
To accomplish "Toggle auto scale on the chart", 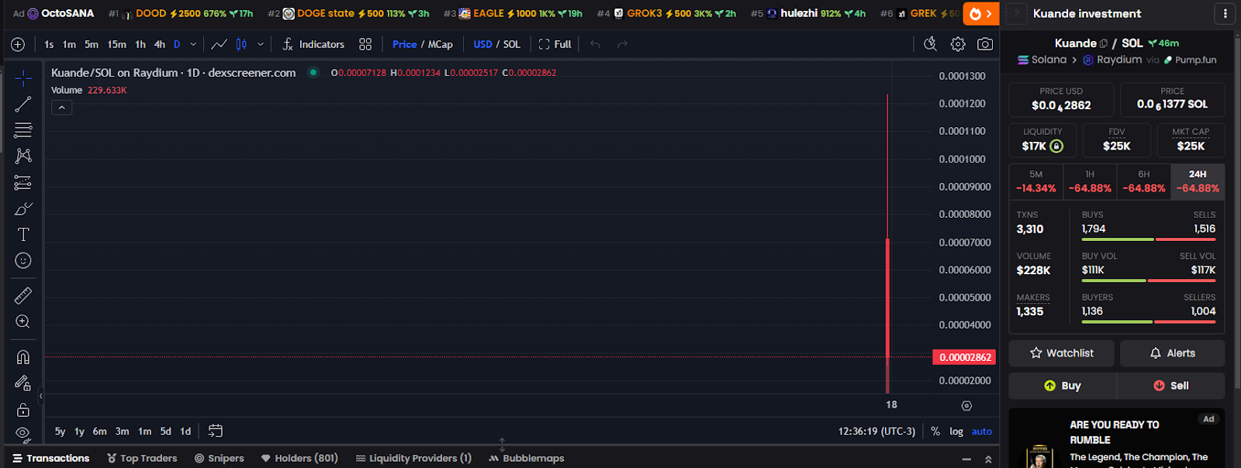I will 982,432.
